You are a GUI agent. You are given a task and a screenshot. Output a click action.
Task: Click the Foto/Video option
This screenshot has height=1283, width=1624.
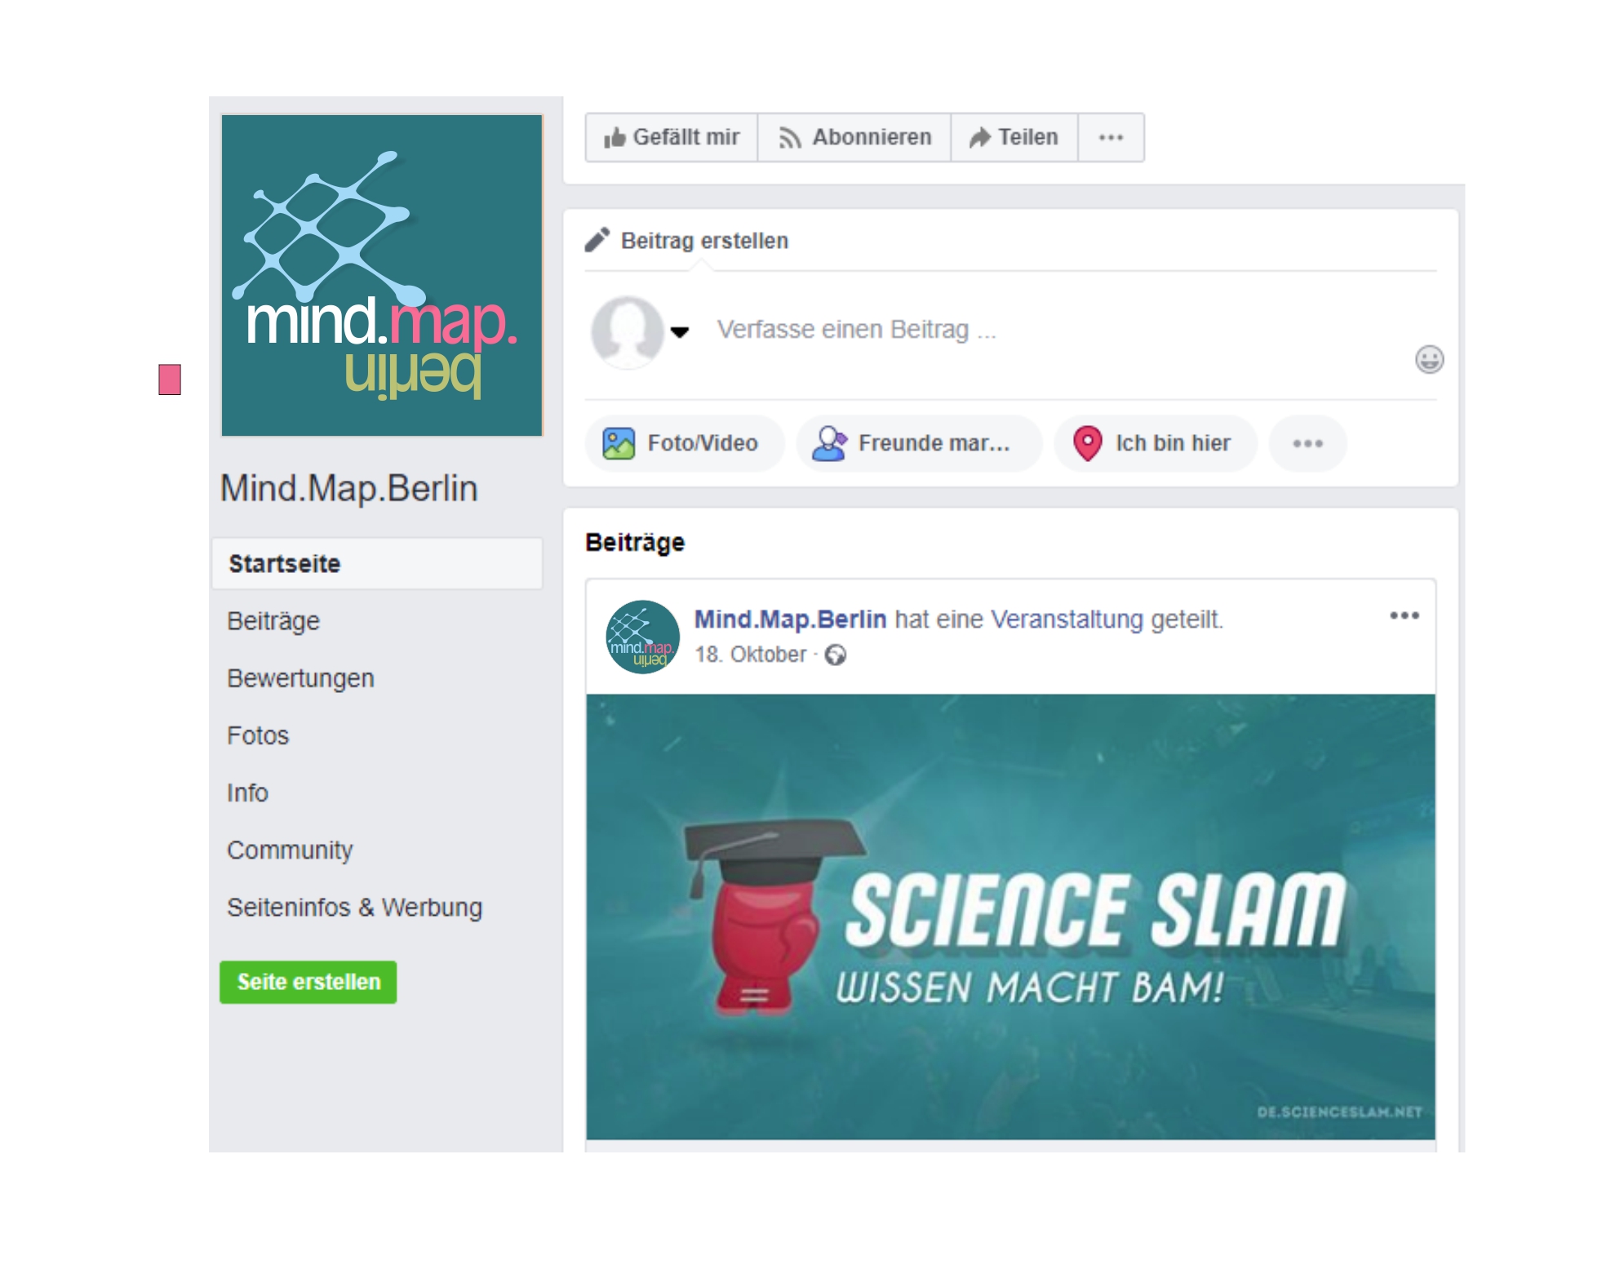point(684,443)
